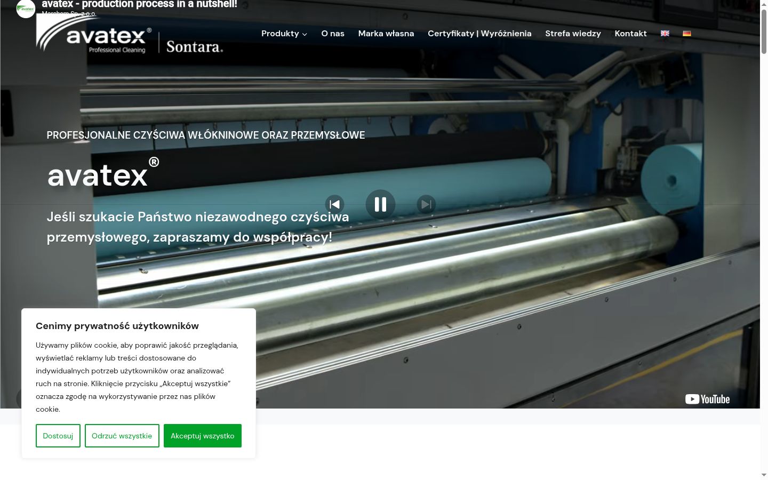
Task: Open Certyfikaty | Wyróżnienia menu item
Action: point(479,34)
